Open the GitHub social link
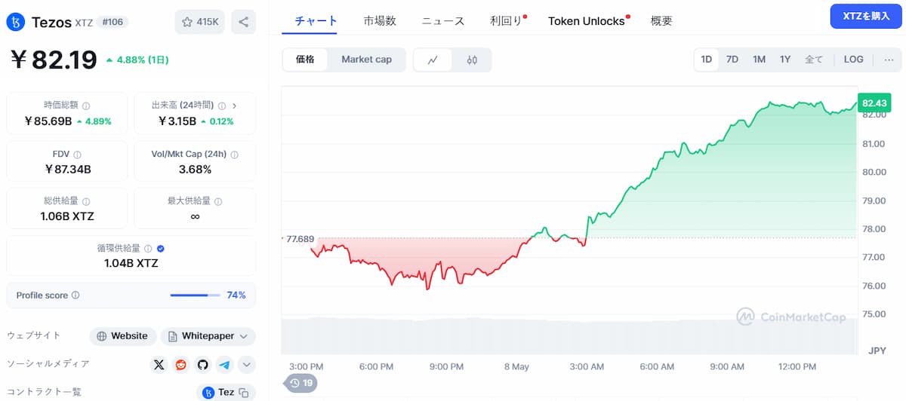This screenshot has height=401, width=906. [x=202, y=365]
